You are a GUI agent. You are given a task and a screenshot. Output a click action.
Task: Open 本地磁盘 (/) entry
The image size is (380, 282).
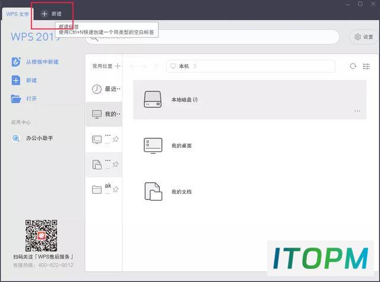(x=249, y=100)
